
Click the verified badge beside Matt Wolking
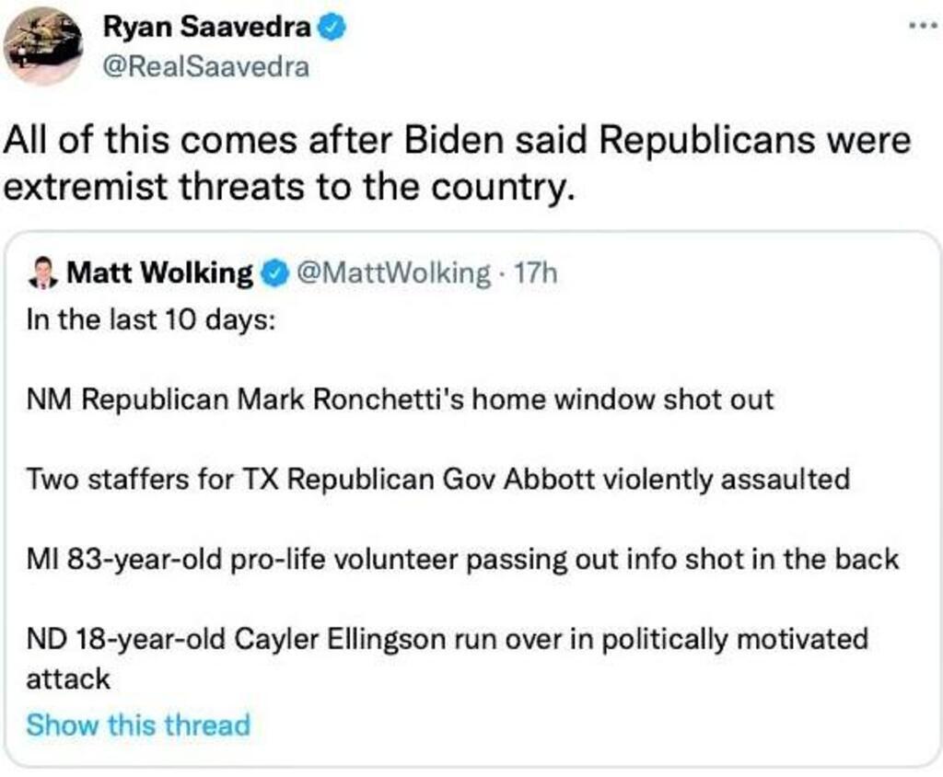click(x=273, y=273)
